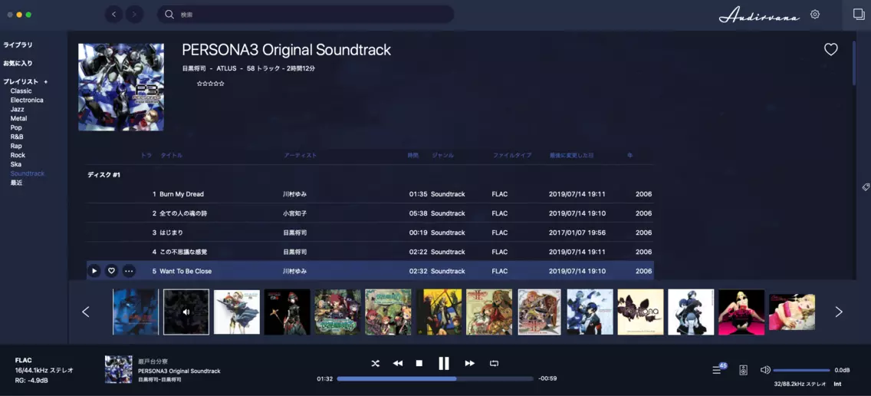This screenshot has width=871, height=396.
Task: Click album artist 目黒将司 under the title
Action: 194,68
